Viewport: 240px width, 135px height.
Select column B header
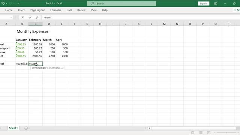22,24
